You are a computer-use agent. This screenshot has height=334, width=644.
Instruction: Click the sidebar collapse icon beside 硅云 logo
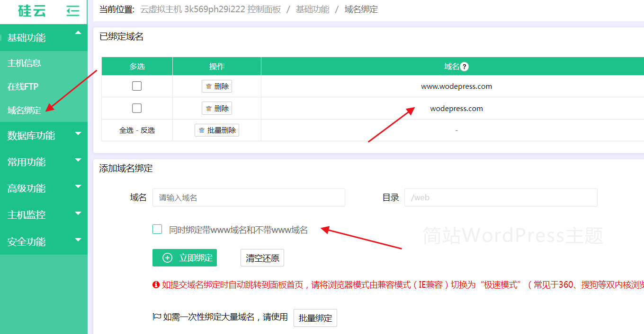point(73,10)
